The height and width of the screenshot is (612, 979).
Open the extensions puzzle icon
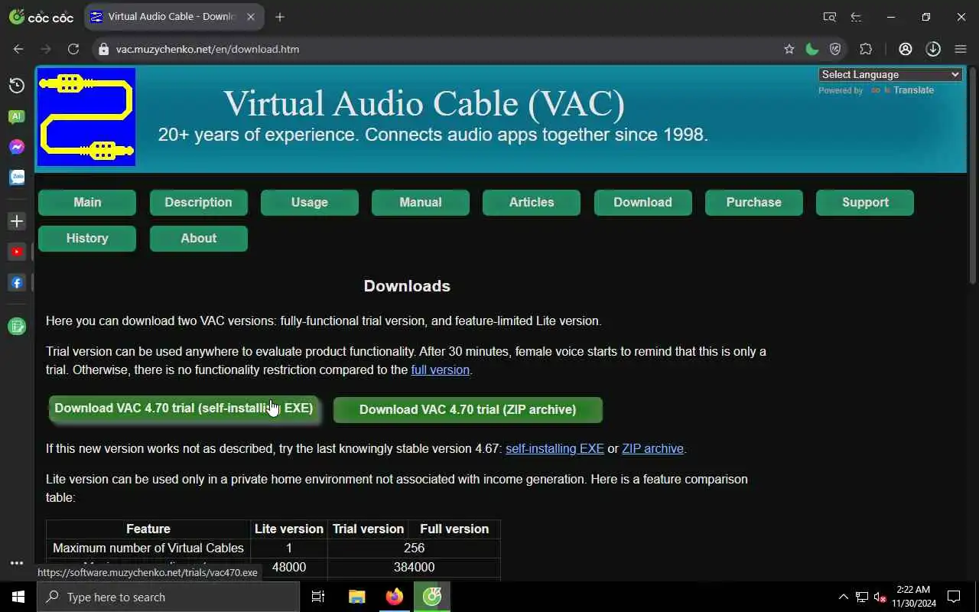coord(866,49)
